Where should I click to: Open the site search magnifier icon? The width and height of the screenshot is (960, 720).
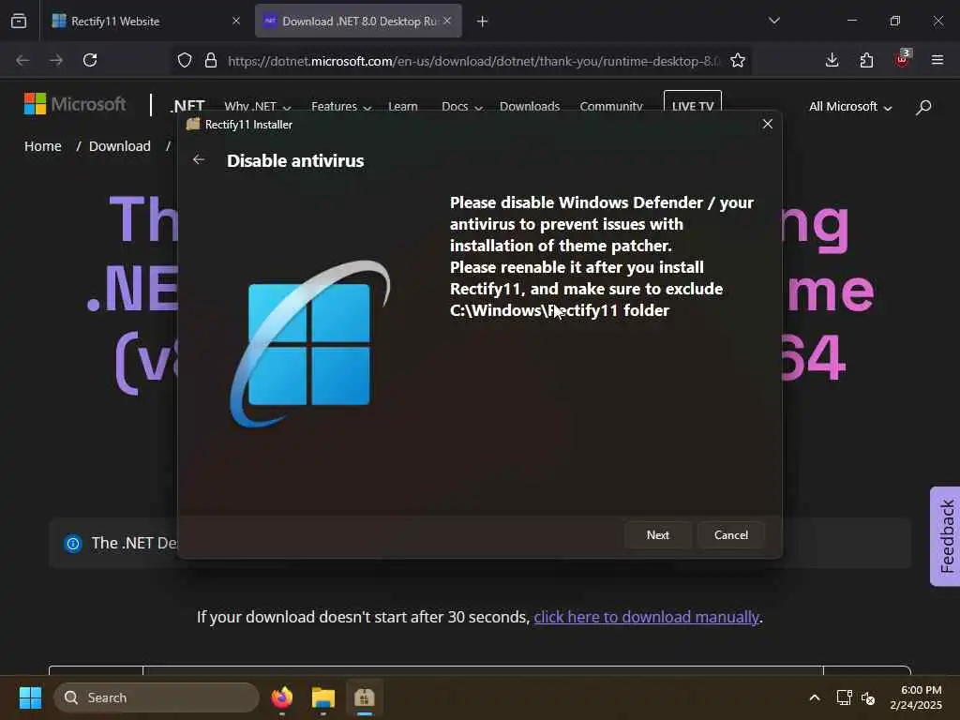[923, 107]
